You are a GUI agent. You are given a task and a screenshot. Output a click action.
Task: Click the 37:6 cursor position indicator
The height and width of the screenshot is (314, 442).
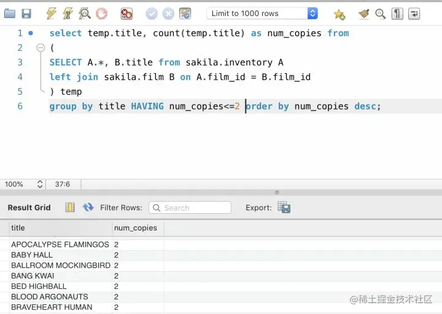(x=63, y=184)
